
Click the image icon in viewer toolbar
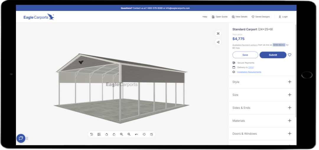(99, 134)
